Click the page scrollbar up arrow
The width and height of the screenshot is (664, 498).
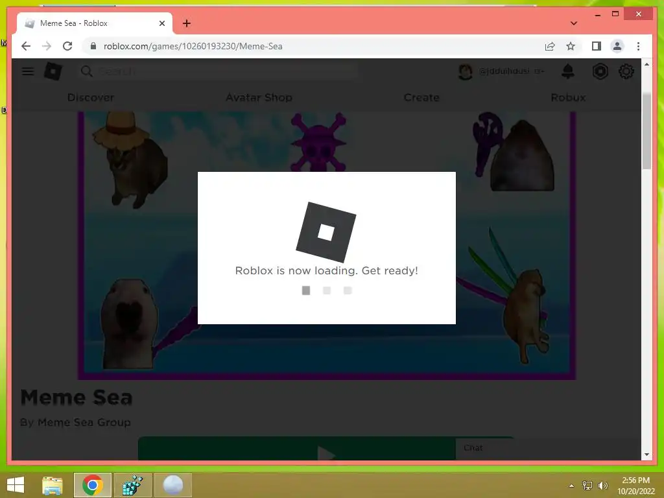tap(646, 64)
